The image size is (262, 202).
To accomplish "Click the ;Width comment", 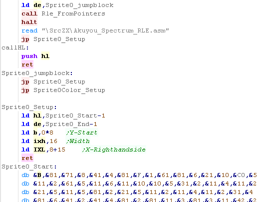I will pos(78,141).
